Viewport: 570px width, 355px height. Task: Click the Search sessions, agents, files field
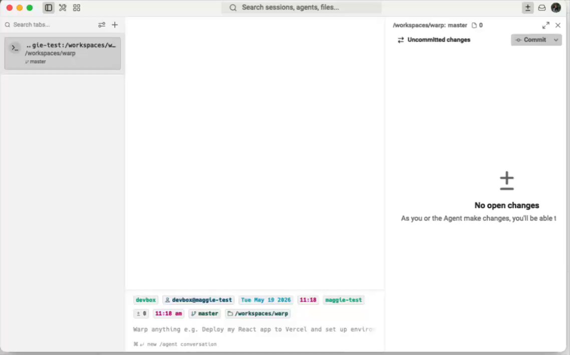[x=302, y=8]
